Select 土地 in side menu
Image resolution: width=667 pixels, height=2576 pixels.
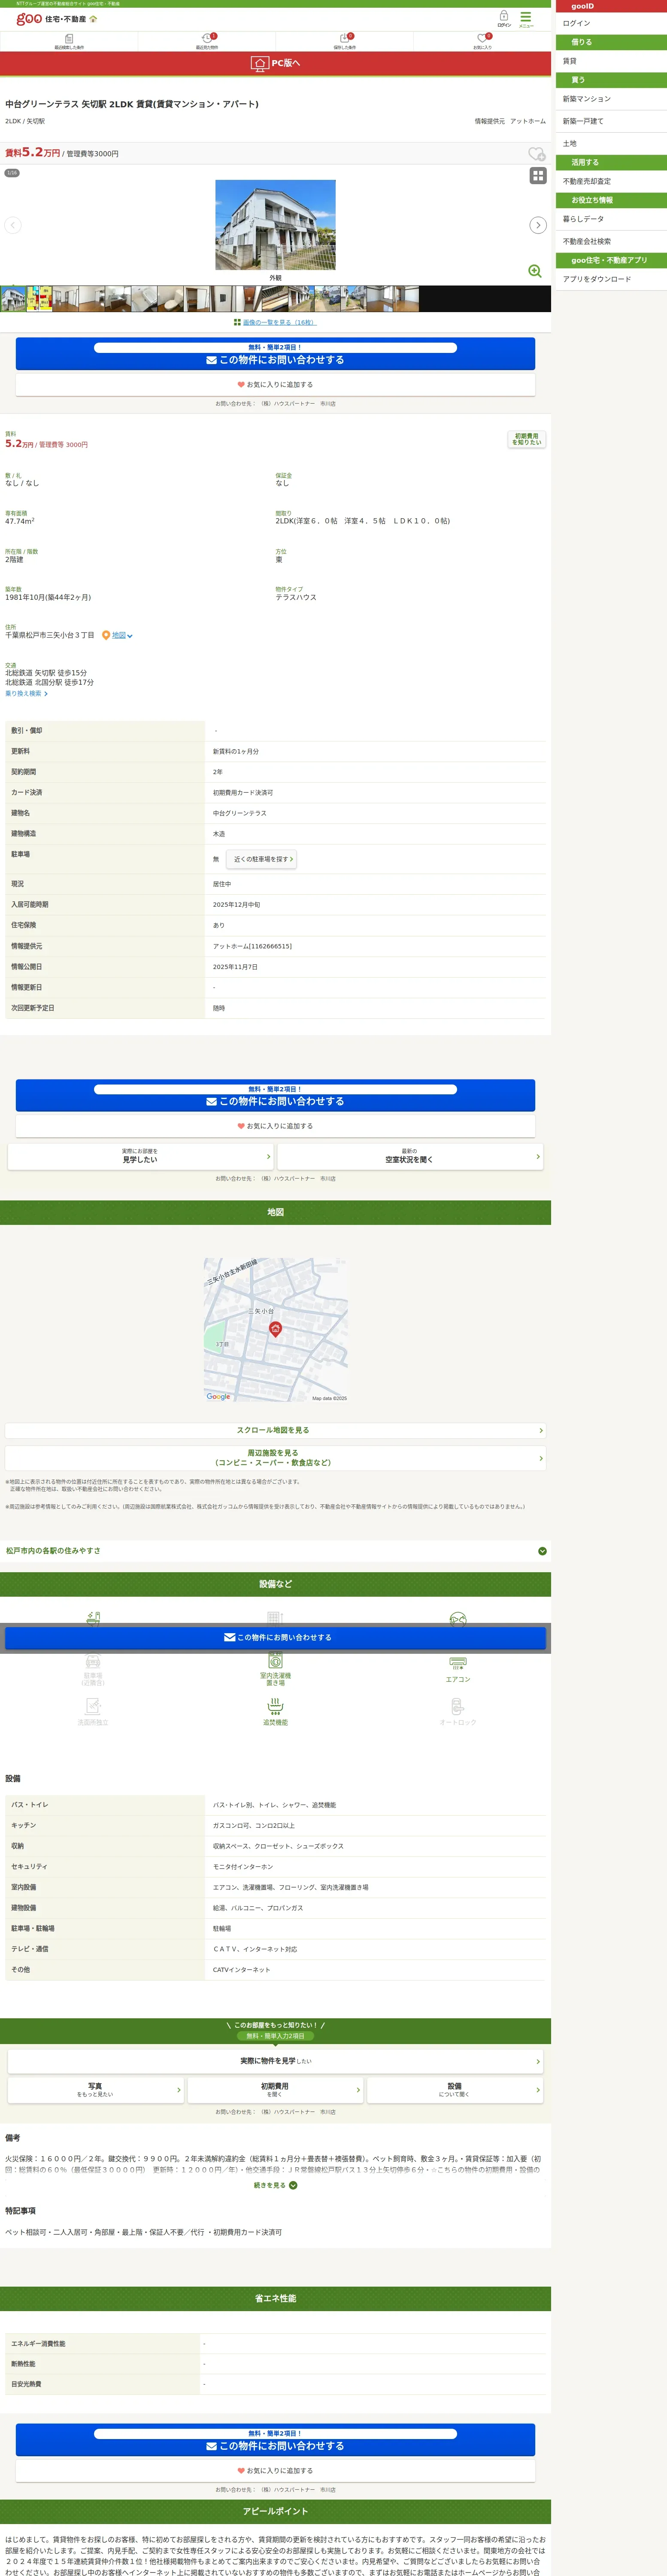pos(611,143)
